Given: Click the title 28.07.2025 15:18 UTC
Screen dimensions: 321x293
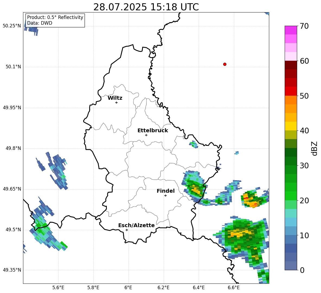Looking at the screenshot, I should coord(146,7).
